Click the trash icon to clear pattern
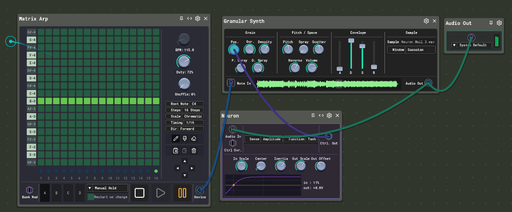Image resolution: width=512 pixels, height=212 pixels. click(x=194, y=151)
